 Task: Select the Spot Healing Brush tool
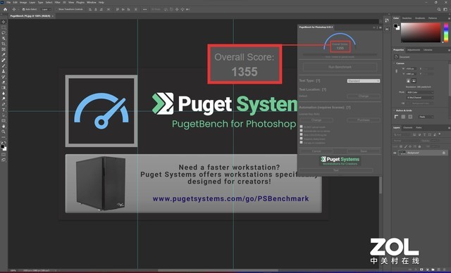[4, 60]
